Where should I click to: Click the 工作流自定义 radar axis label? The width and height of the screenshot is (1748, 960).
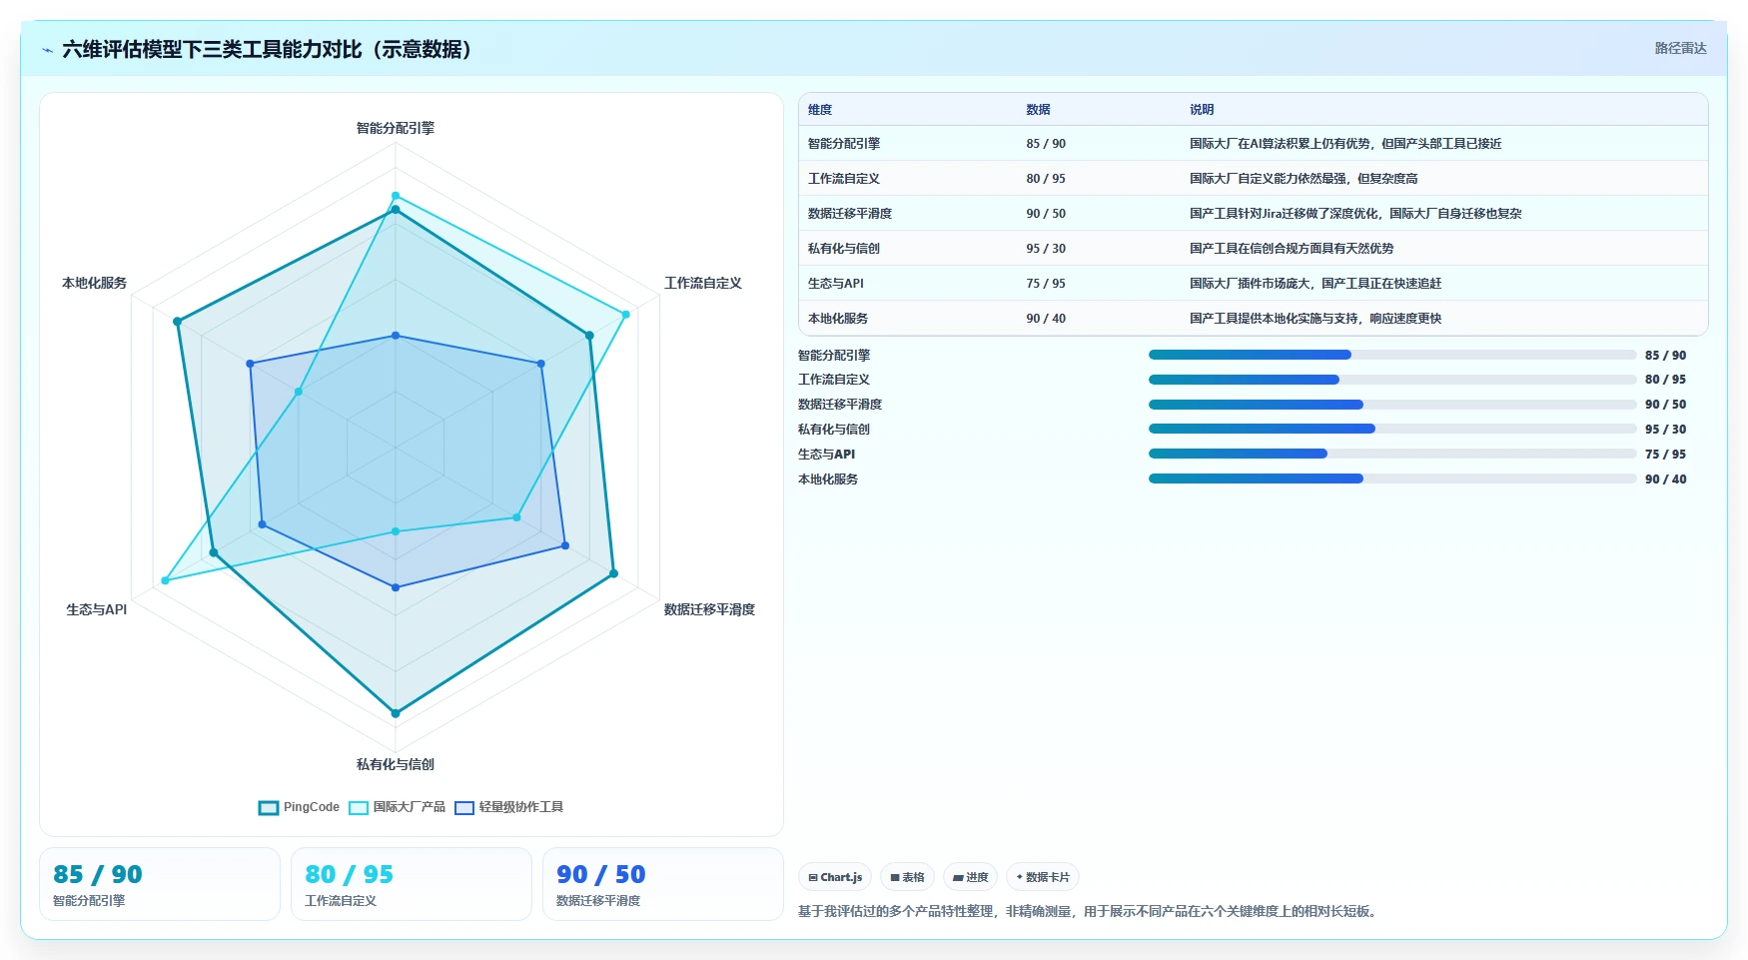coord(703,283)
